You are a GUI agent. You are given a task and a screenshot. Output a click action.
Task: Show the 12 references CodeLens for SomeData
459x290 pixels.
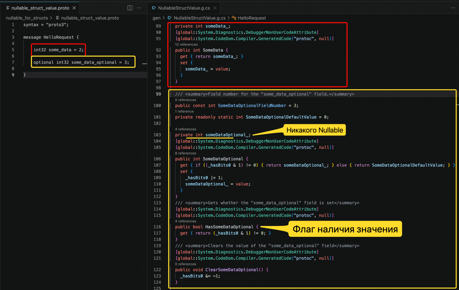pyautogui.click(x=186, y=45)
